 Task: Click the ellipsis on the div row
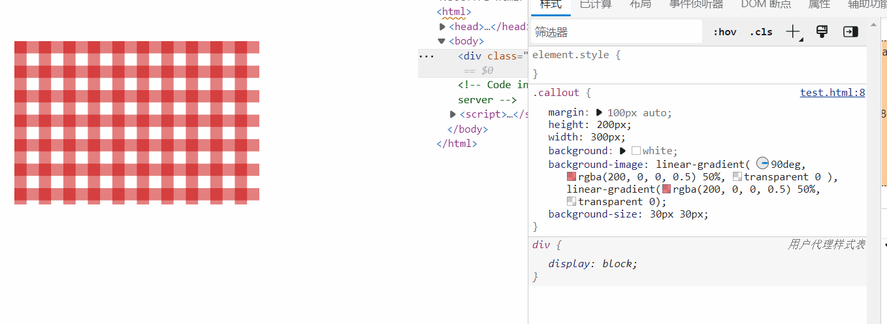[x=426, y=56]
